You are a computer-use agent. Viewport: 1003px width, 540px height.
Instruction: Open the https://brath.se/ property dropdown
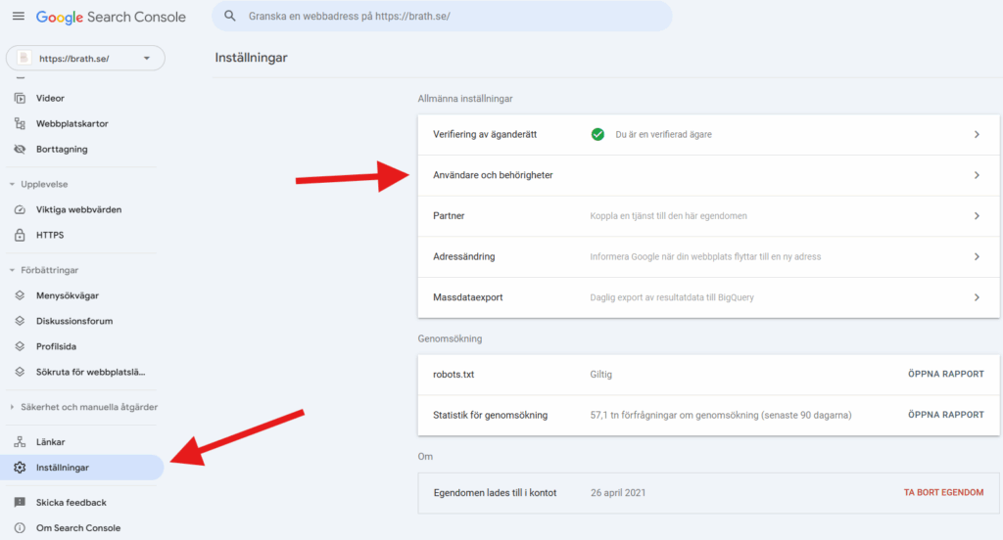click(85, 59)
